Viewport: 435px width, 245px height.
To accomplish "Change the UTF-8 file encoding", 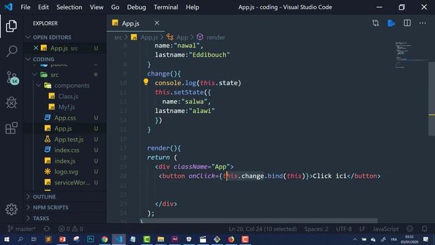I will click(344, 229).
